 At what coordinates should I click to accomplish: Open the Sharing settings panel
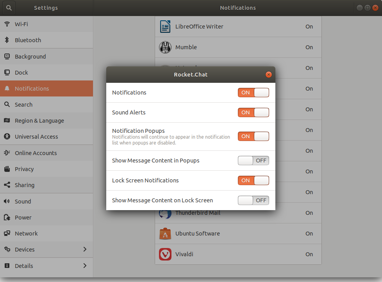[46, 185]
